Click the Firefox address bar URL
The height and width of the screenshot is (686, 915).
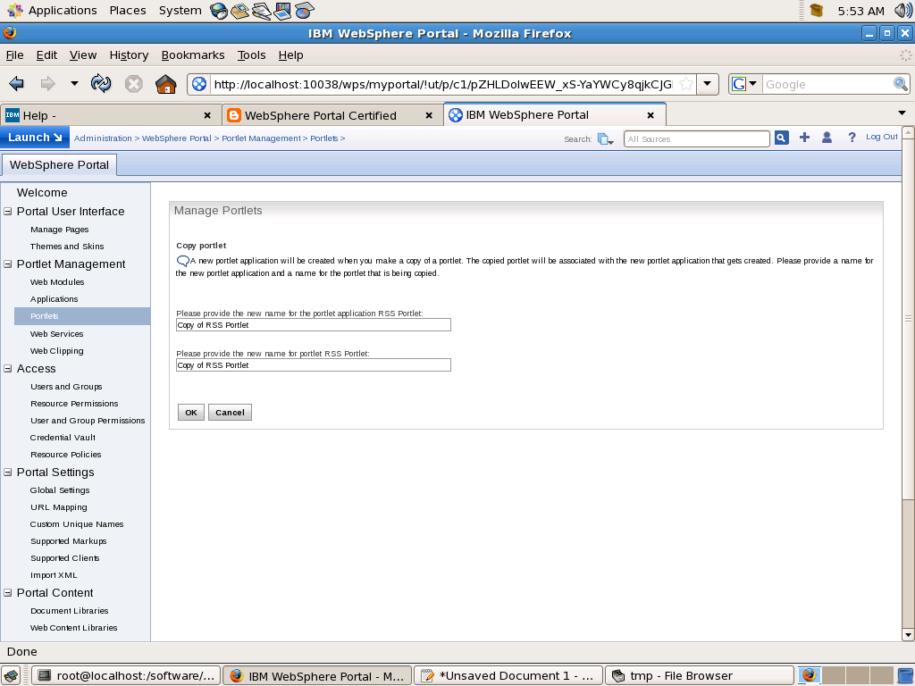443,84
